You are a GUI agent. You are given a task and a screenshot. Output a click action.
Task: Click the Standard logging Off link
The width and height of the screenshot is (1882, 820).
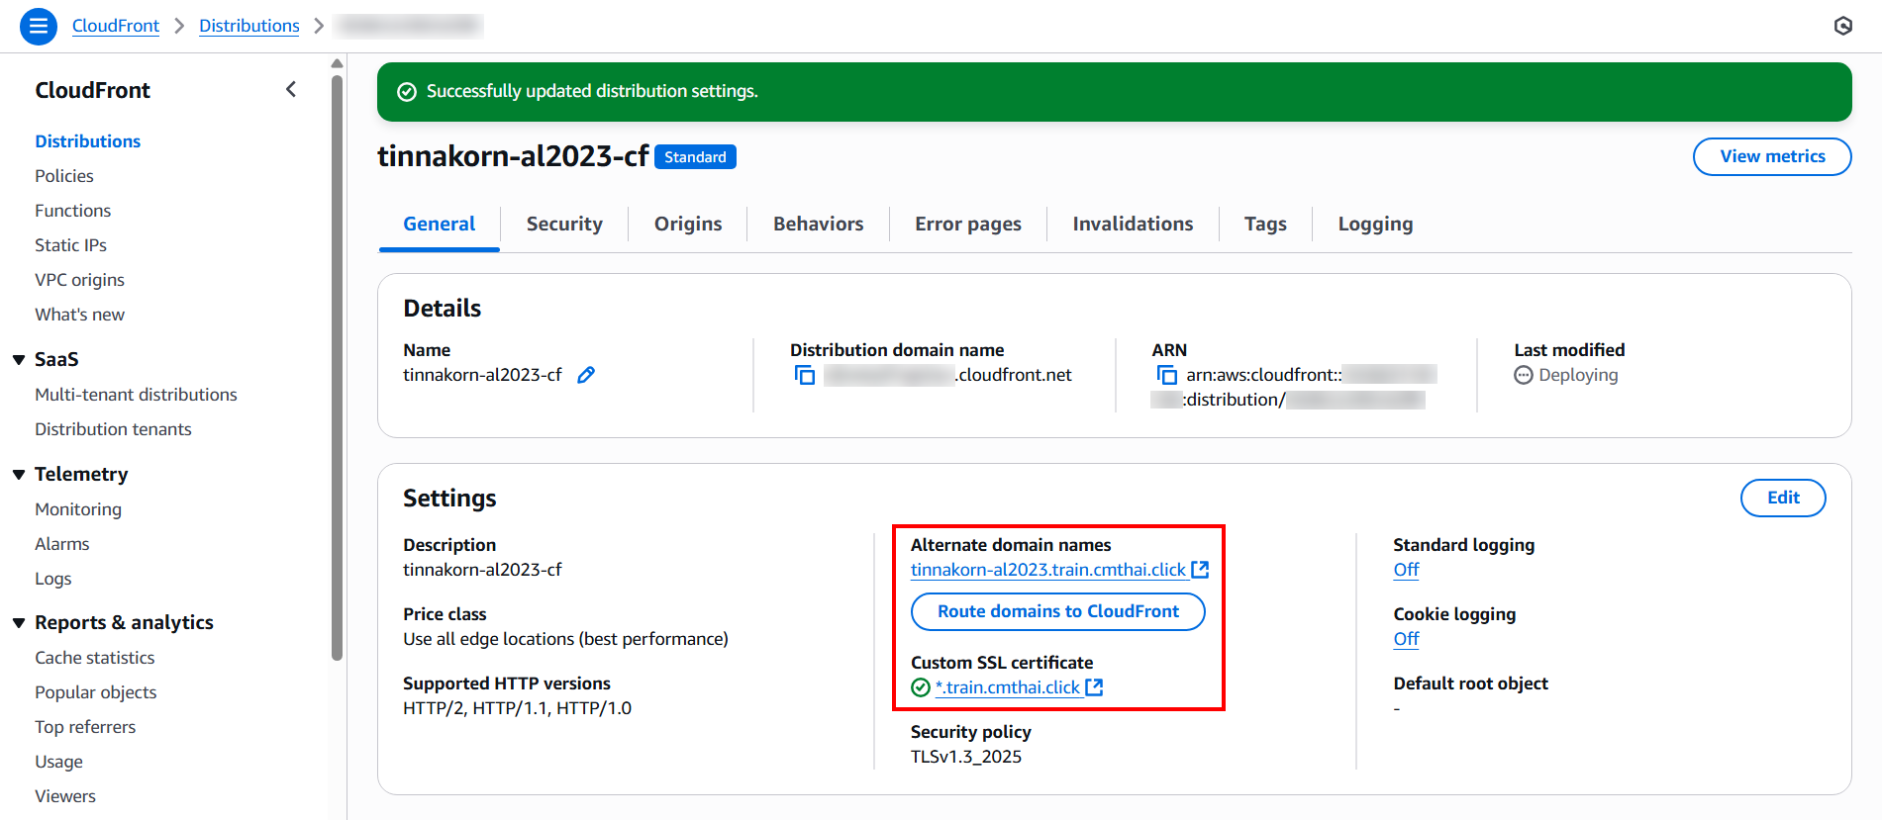click(1406, 570)
